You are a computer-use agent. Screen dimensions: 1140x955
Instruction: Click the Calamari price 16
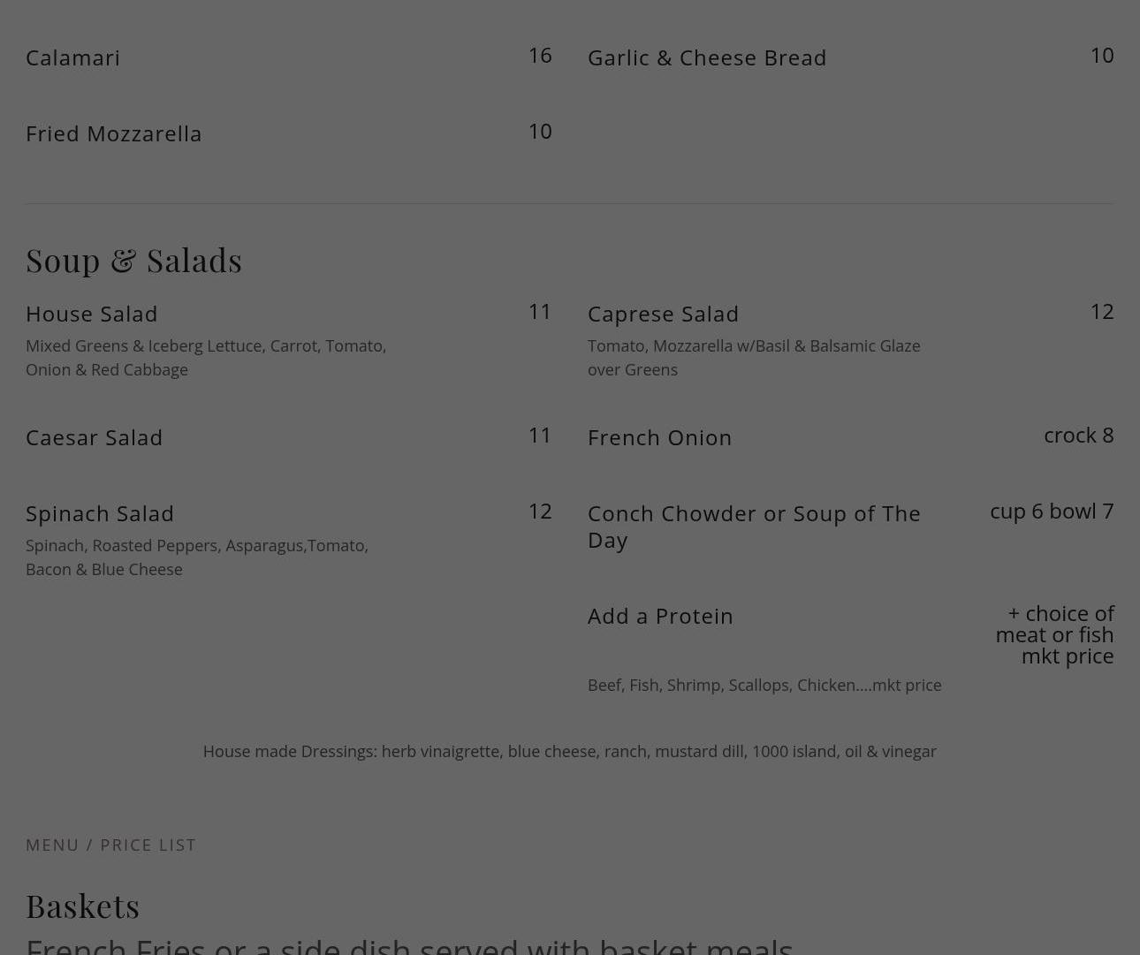[x=539, y=55]
